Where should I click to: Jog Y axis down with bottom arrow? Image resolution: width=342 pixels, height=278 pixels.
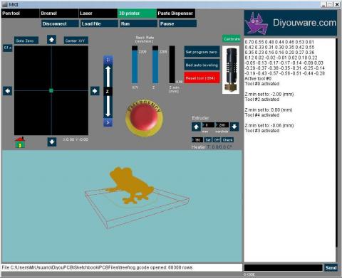(52, 142)
